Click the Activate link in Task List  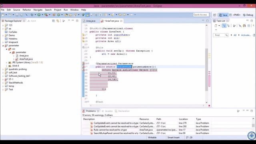[x=246, y=35]
